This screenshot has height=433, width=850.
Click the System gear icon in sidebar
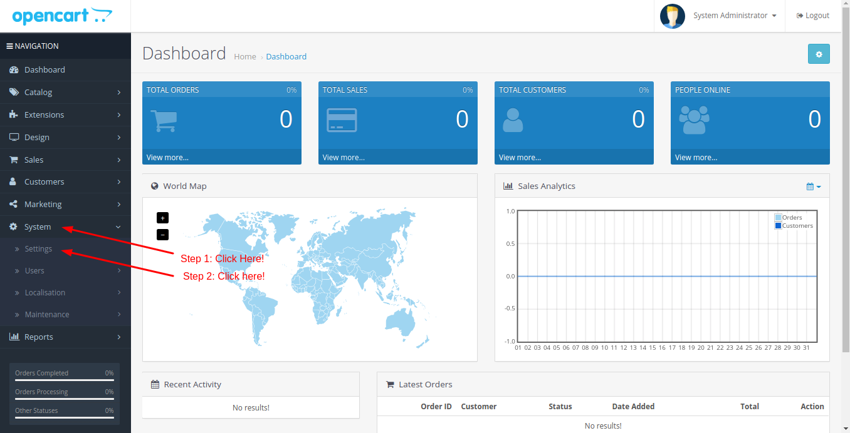coord(13,227)
